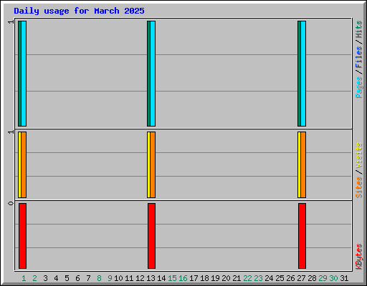This screenshot has width=367, height=286.
Task: Select the yellow Visits bar for day 13
Action: pos(148,164)
